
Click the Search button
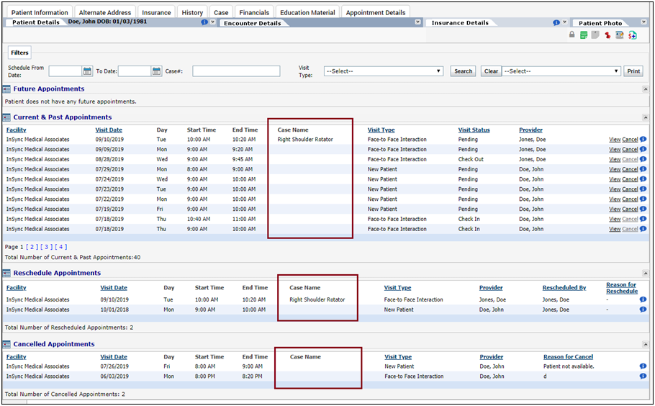coord(463,71)
